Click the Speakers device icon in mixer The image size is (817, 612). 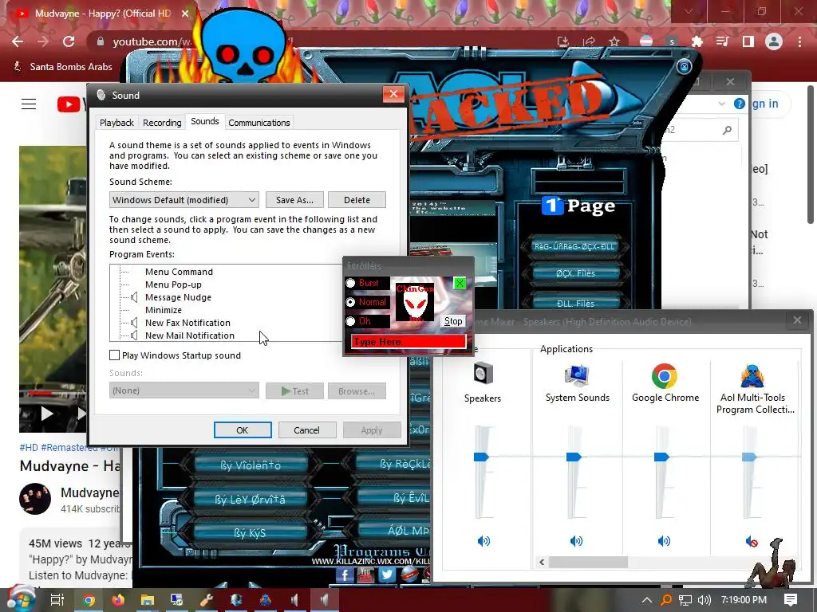pyautogui.click(x=483, y=373)
